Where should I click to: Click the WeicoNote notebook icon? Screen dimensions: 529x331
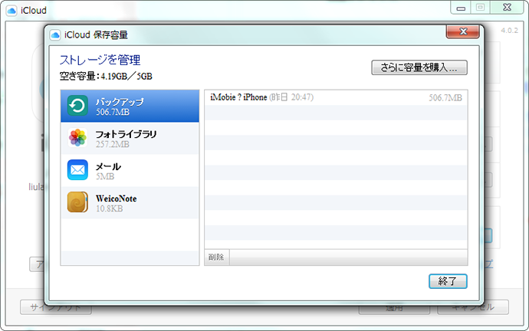(x=77, y=202)
